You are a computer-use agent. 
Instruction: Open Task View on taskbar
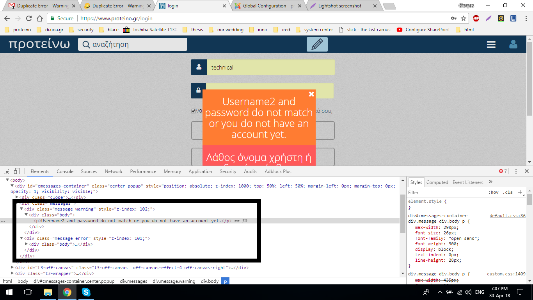(28, 292)
